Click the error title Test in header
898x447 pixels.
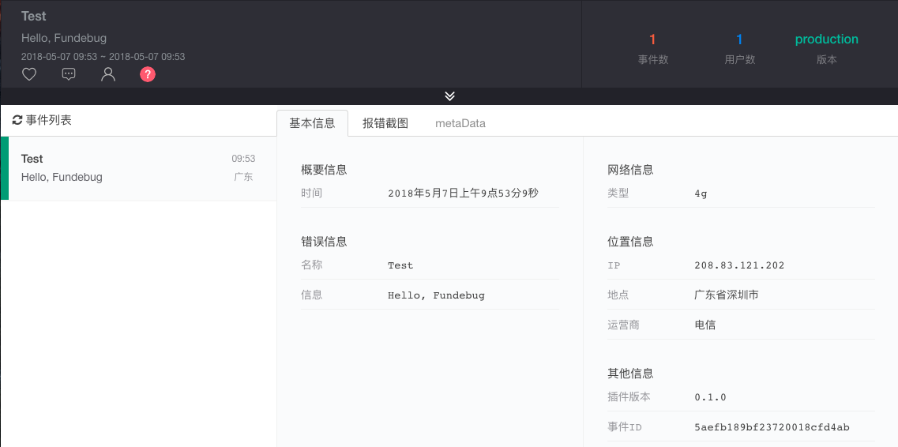pyautogui.click(x=34, y=17)
